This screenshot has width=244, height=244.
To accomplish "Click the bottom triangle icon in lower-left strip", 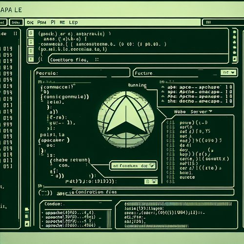I will (x=27, y=224).
